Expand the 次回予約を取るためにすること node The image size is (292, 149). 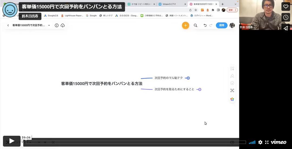click(200, 89)
